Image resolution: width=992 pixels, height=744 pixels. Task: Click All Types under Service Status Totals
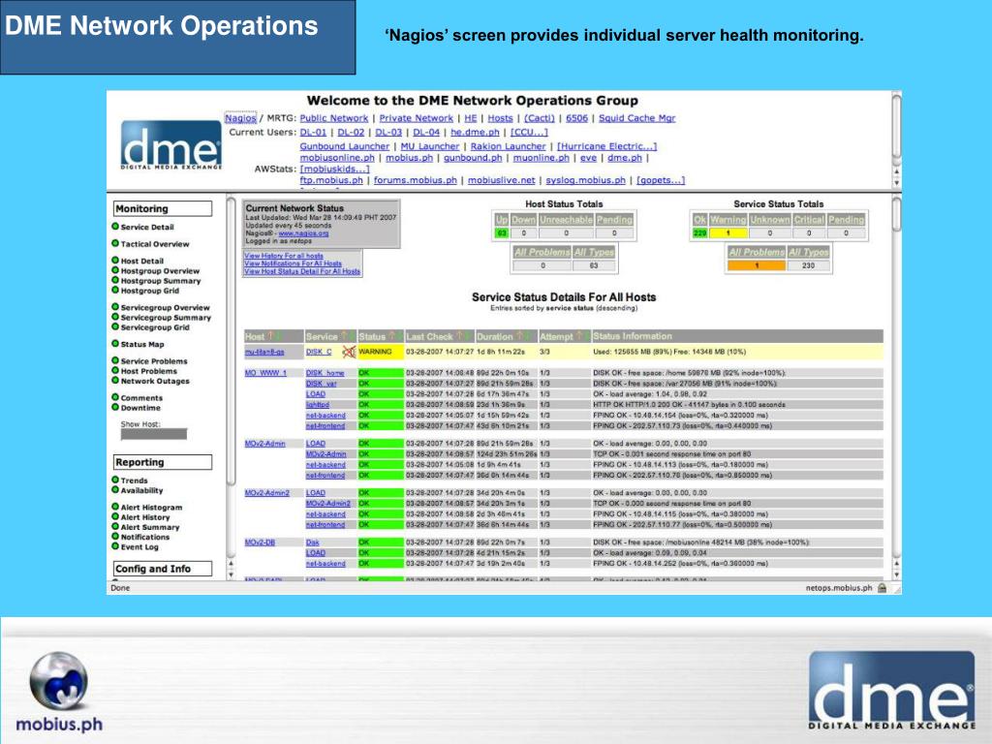click(x=809, y=252)
